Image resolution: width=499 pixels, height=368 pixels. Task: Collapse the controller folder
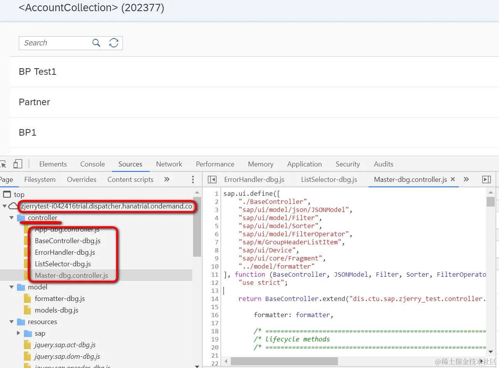[12, 218]
